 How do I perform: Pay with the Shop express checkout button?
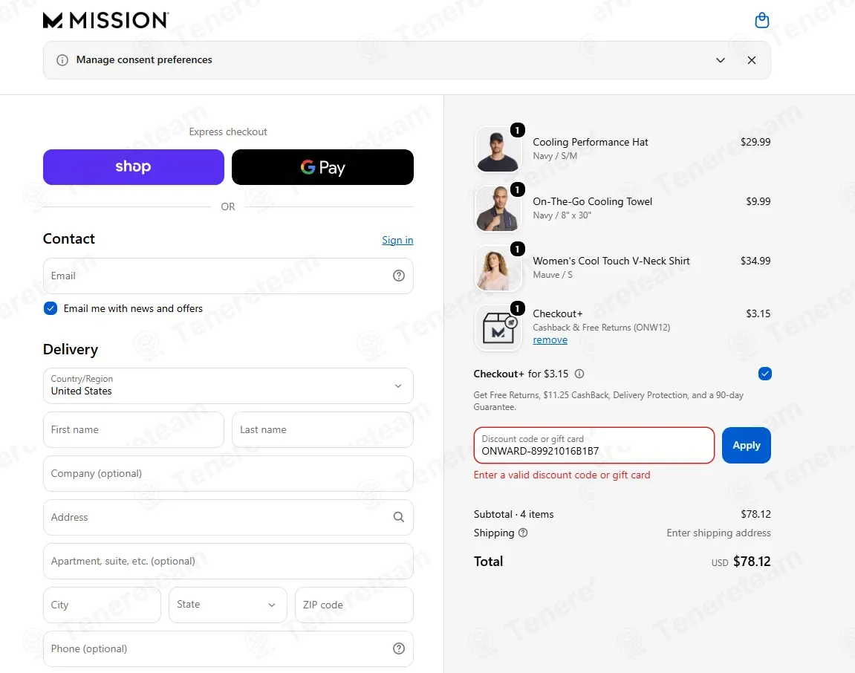click(134, 167)
